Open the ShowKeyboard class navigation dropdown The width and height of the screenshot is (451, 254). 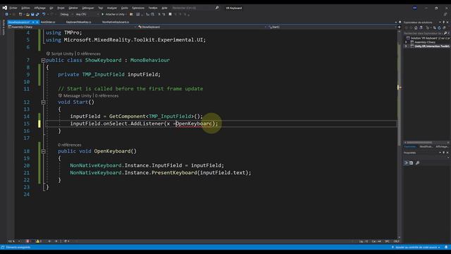click(202, 27)
